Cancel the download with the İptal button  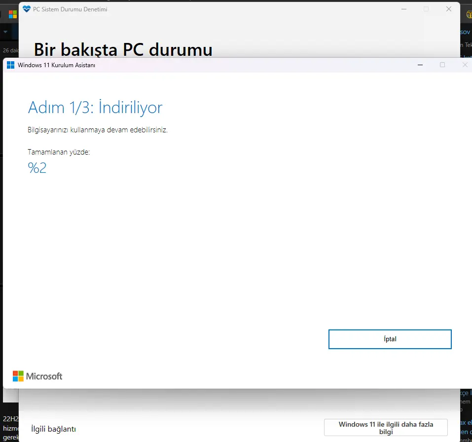tap(390, 339)
